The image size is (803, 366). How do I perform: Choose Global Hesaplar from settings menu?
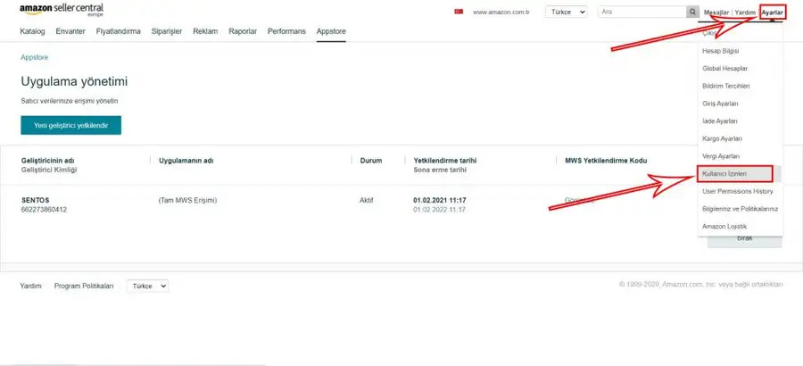(x=724, y=68)
